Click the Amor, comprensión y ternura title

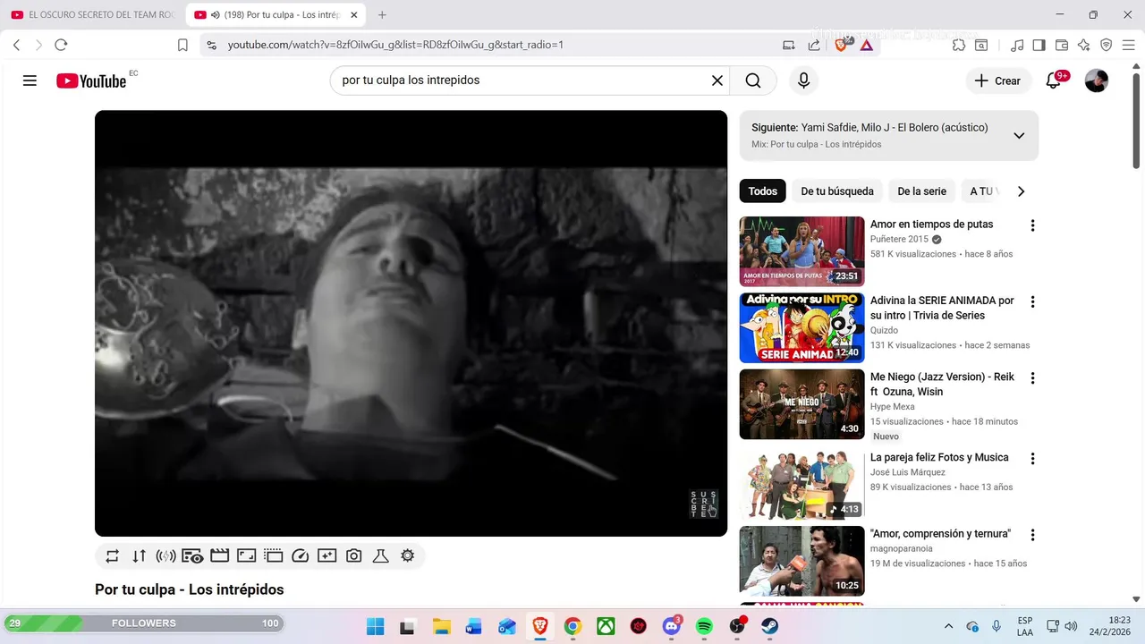pyautogui.click(x=940, y=533)
